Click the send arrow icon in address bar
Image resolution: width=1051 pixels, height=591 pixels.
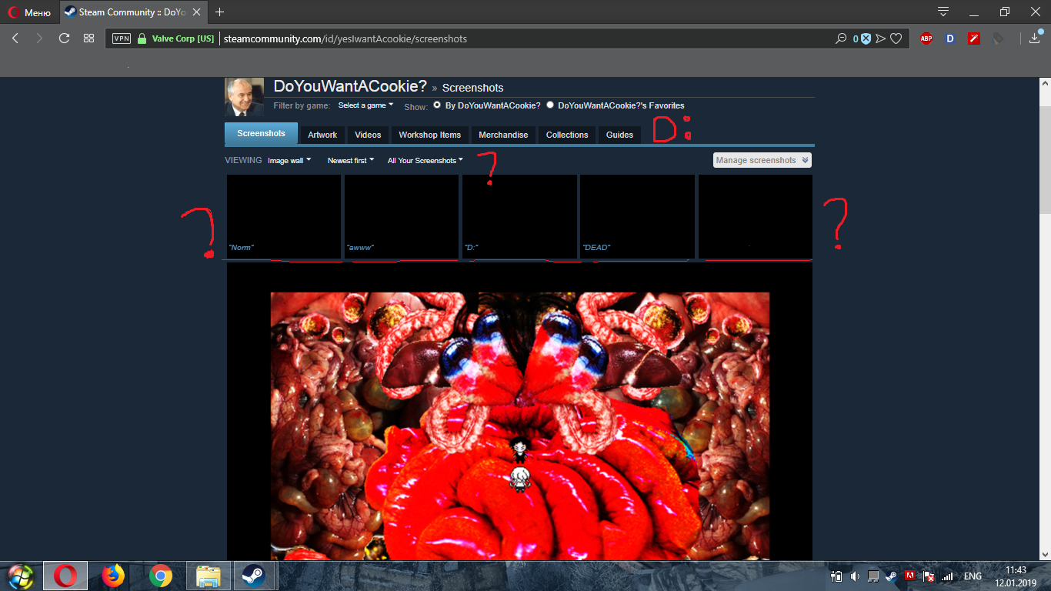[x=880, y=38]
